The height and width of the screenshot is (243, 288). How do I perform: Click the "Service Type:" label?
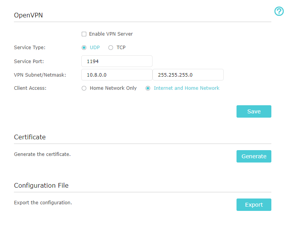29,48
